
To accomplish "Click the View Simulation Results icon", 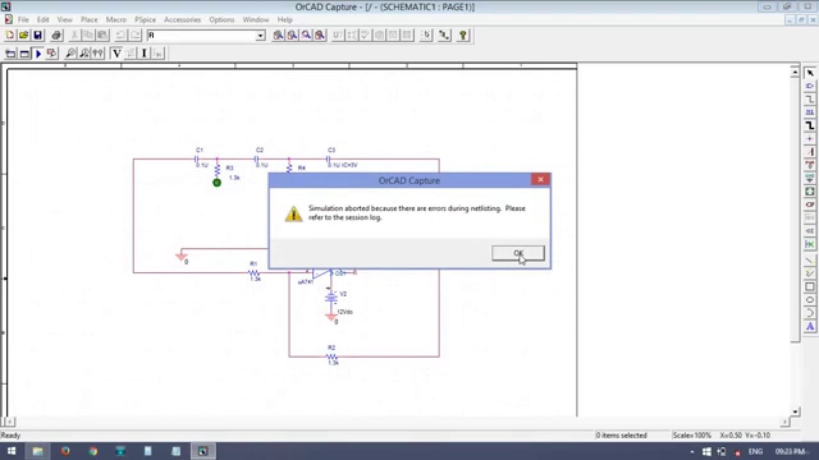I will [x=52, y=54].
